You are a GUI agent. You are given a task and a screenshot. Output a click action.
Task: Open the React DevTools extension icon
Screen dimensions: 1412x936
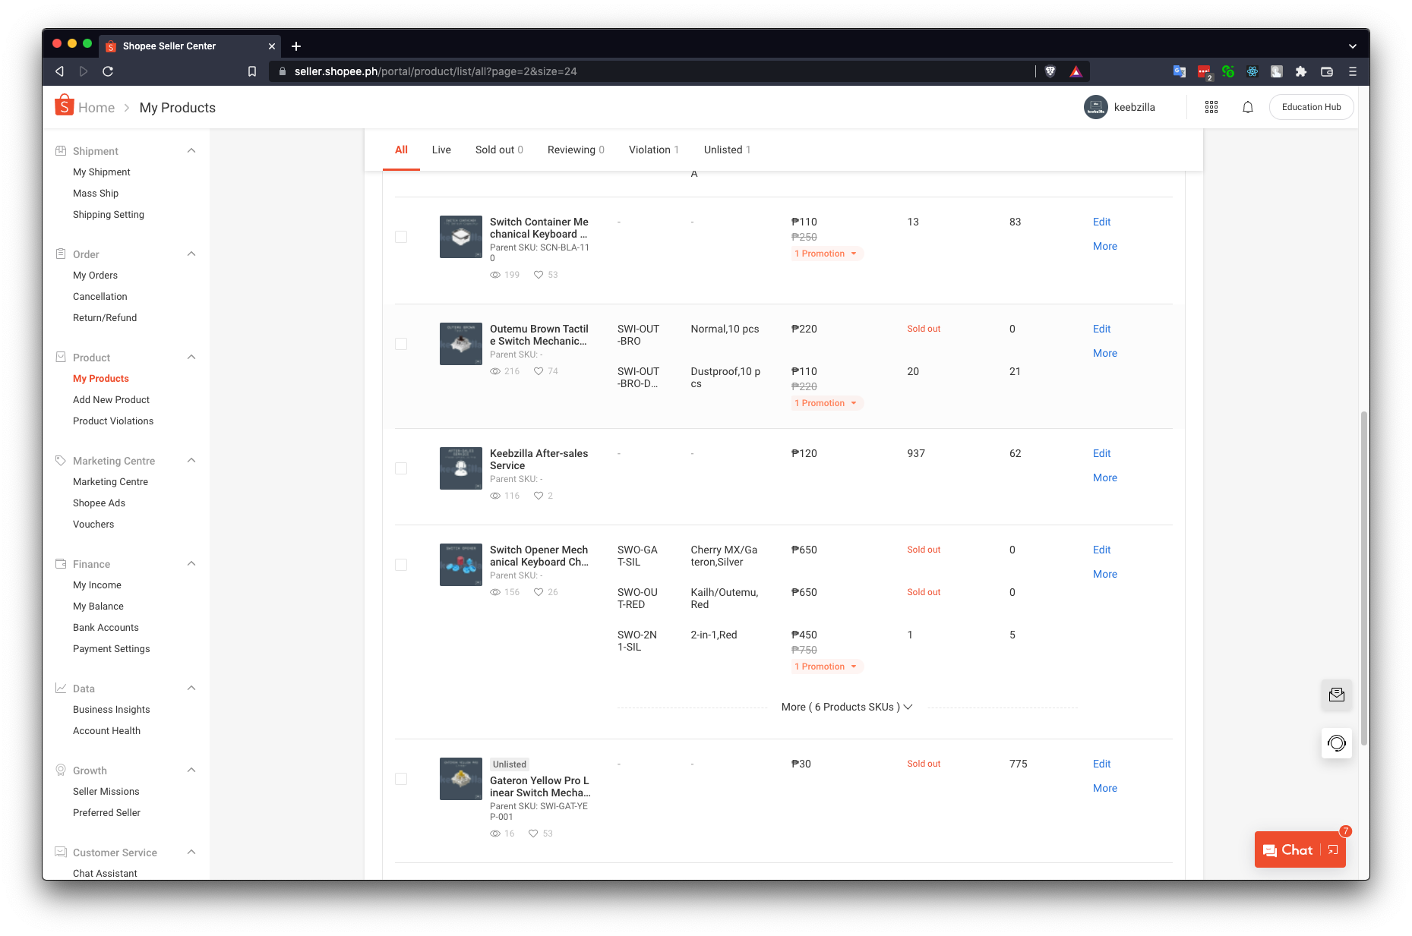click(1252, 71)
